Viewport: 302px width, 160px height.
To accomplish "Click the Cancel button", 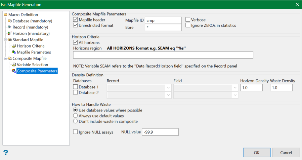I will click(286, 153).
